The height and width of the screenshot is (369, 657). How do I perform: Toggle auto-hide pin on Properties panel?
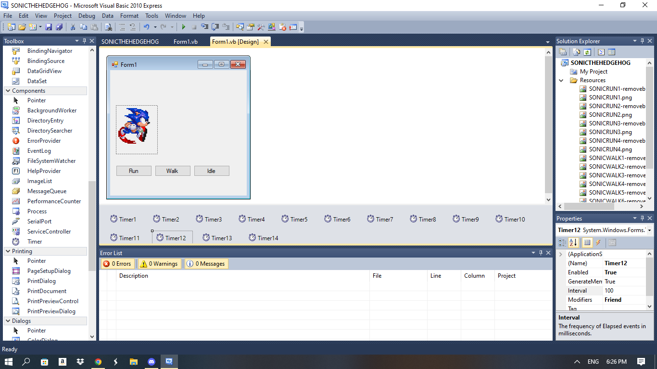tap(642, 218)
